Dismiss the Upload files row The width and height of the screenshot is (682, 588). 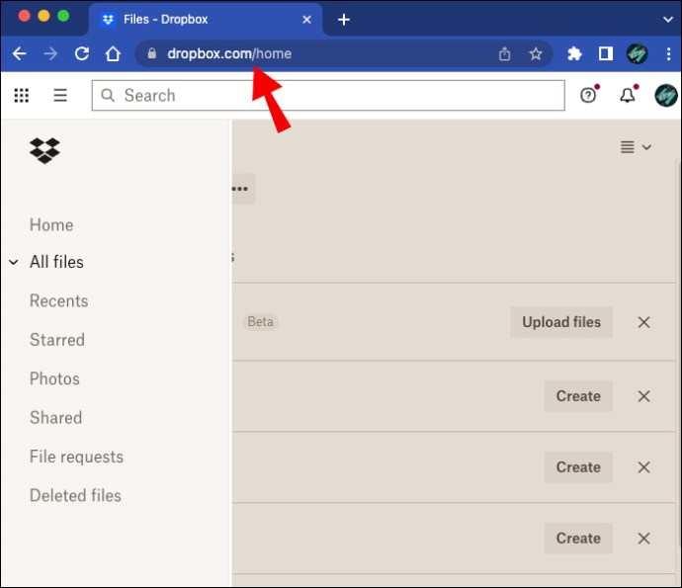click(643, 322)
